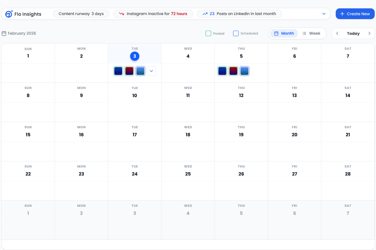Open 23 Posts on LinkedIn insight
The height and width of the screenshot is (250, 376).
tap(239, 14)
